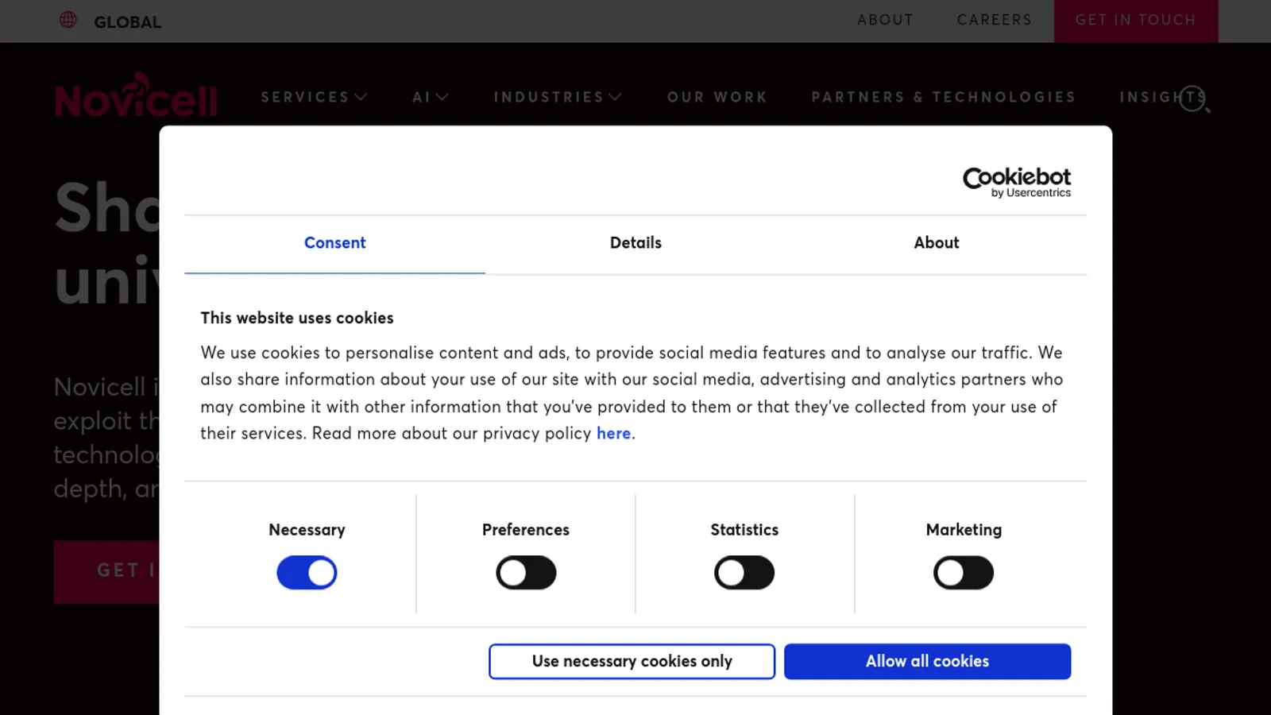This screenshot has width=1271, height=715.
Task: Enable the Preferences cookies switch
Action: [526, 573]
